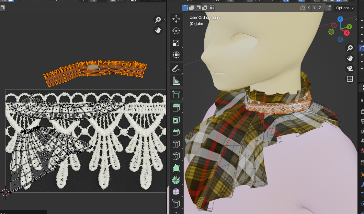Image resolution: width=364 pixels, height=214 pixels.
Task: Set selection mode to intersect
Action: (211, 8)
